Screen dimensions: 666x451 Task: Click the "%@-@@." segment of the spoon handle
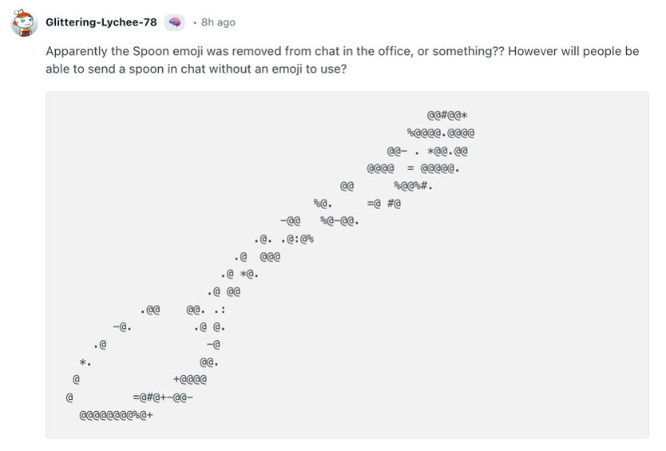point(339,220)
